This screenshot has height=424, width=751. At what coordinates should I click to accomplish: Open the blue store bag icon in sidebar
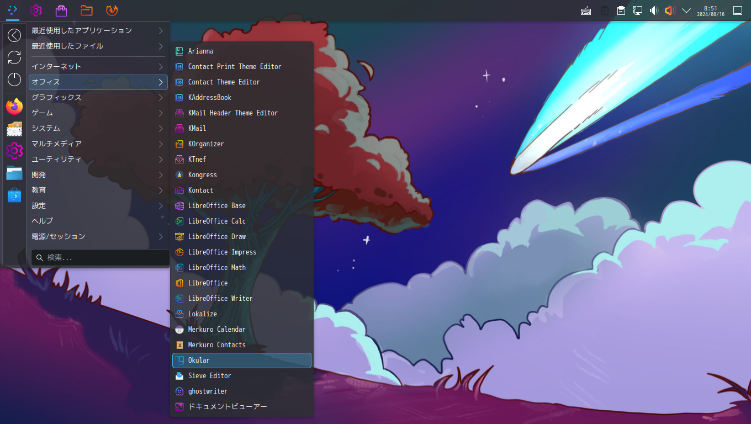click(x=14, y=195)
